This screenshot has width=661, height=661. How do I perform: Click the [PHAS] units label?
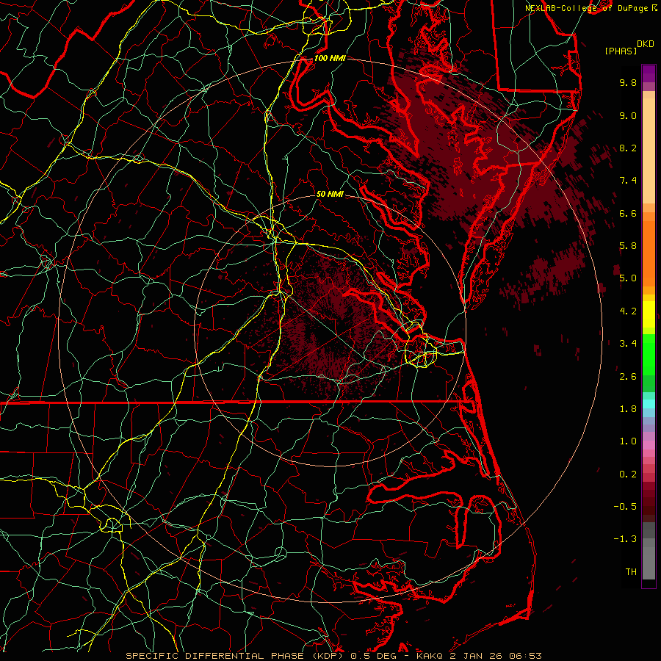[620, 51]
